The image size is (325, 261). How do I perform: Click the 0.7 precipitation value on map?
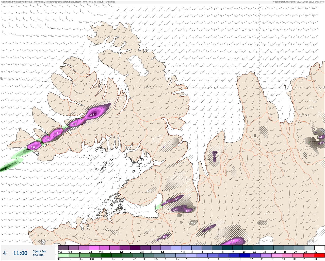pos(232,241)
